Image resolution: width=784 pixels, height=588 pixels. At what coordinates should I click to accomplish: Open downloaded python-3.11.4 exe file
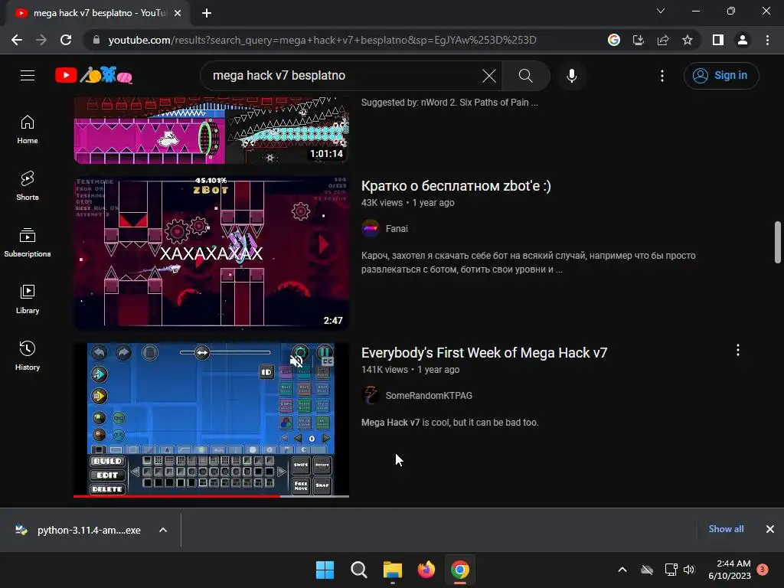point(79,530)
